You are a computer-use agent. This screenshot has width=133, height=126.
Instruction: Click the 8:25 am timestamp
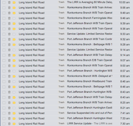[x=125, y=103]
